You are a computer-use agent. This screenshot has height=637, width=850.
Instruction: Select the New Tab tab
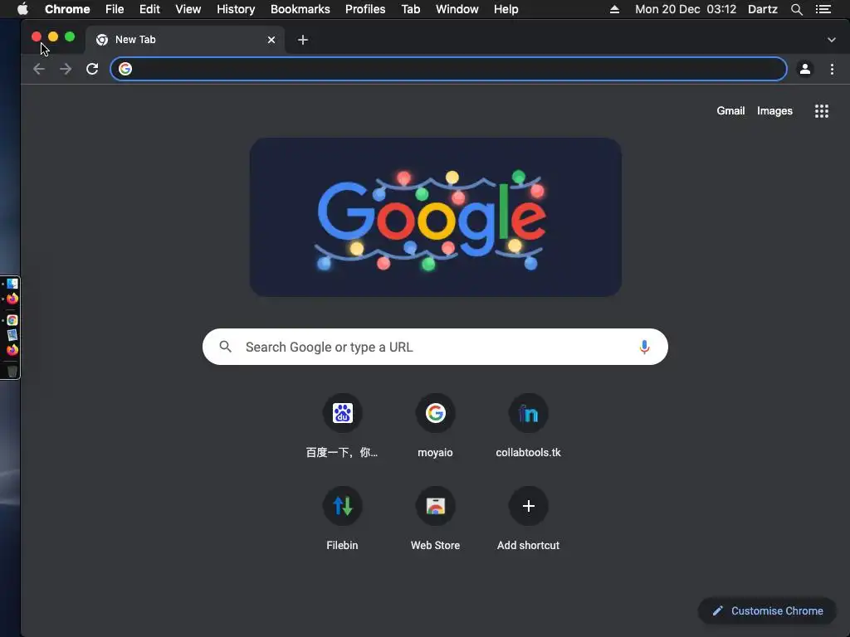(x=185, y=40)
